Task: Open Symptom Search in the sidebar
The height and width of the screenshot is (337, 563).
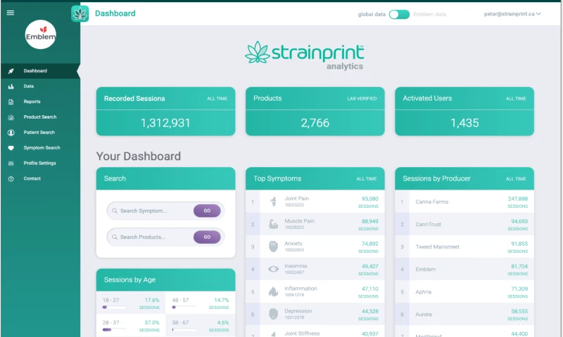Action: (x=40, y=148)
